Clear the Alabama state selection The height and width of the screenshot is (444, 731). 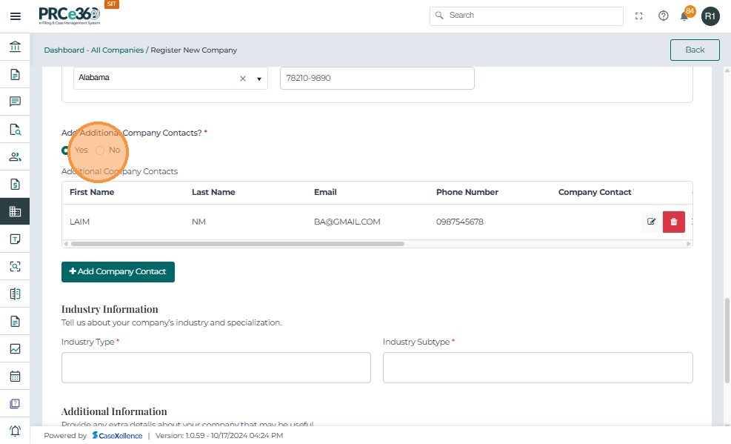click(242, 79)
